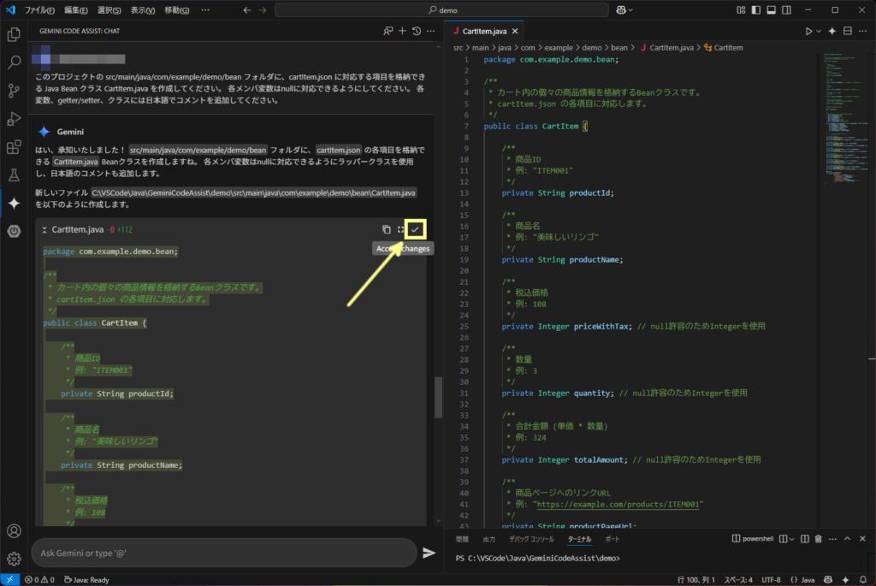
Task: Switch to the ポート panel tab
Action: coord(612,539)
